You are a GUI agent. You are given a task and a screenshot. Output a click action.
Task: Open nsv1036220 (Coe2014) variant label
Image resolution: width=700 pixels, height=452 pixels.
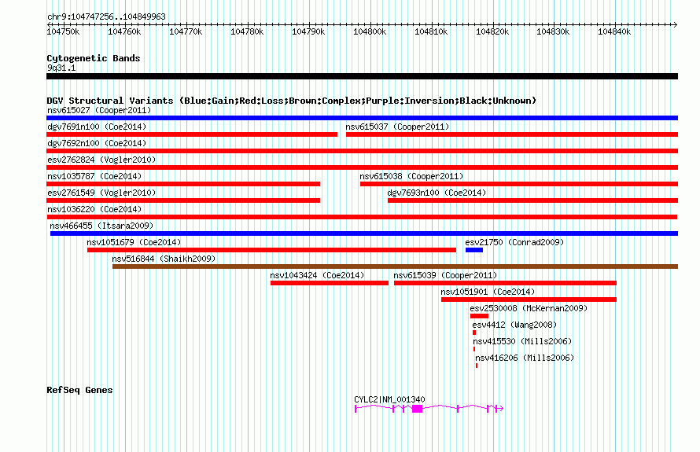[94, 209]
